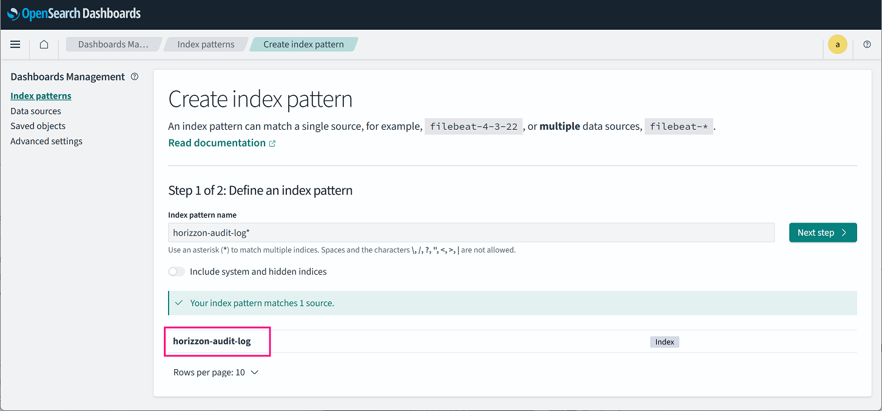Open Data sources in the sidebar
Viewport: 882px width, 411px height.
click(x=36, y=111)
